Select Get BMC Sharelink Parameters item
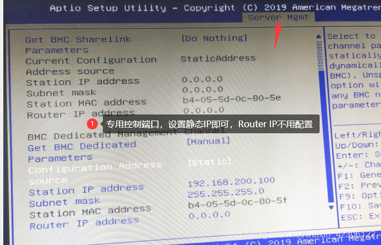Image resolution: width=381 pixels, height=245 pixels. click(x=78, y=44)
